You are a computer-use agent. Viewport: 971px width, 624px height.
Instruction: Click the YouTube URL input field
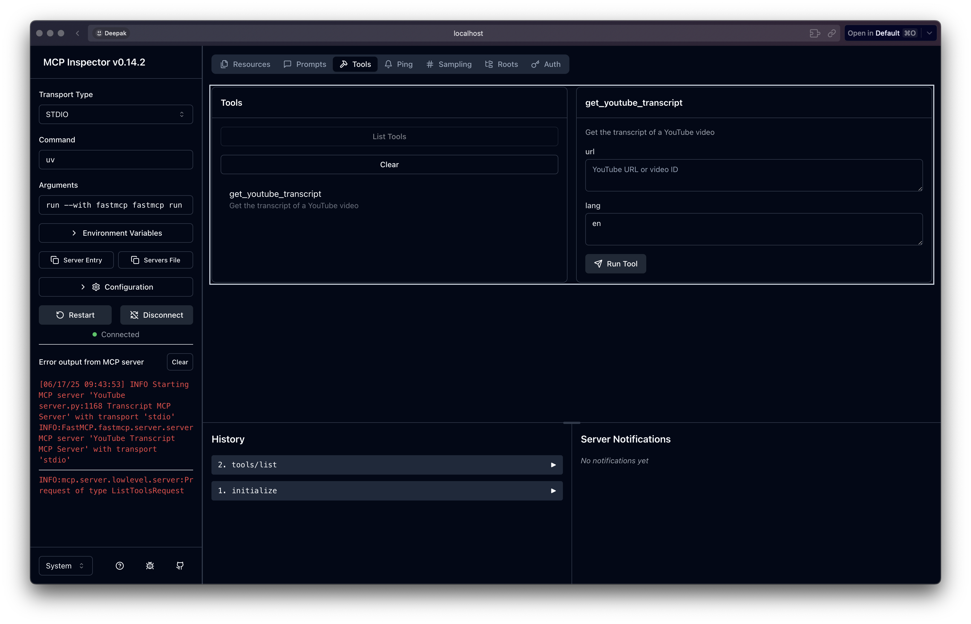point(754,175)
